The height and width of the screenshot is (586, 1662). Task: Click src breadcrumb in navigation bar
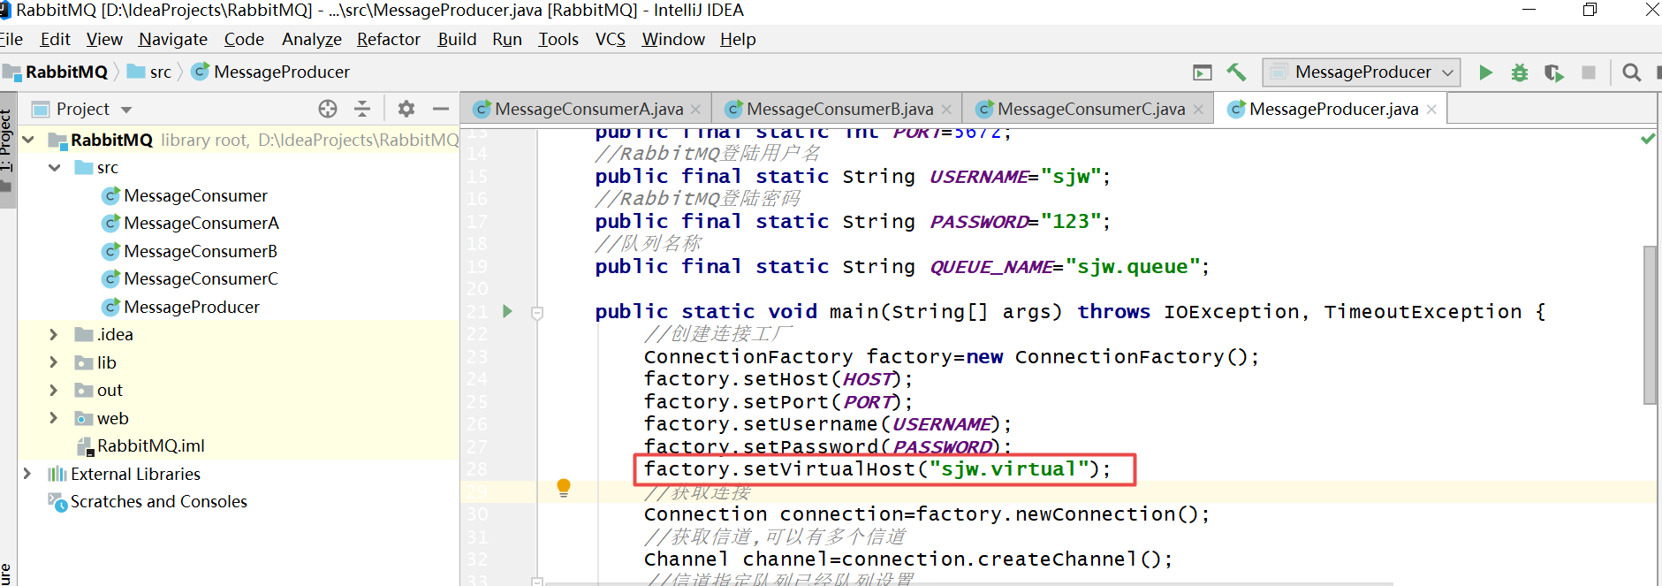[150, 72]
